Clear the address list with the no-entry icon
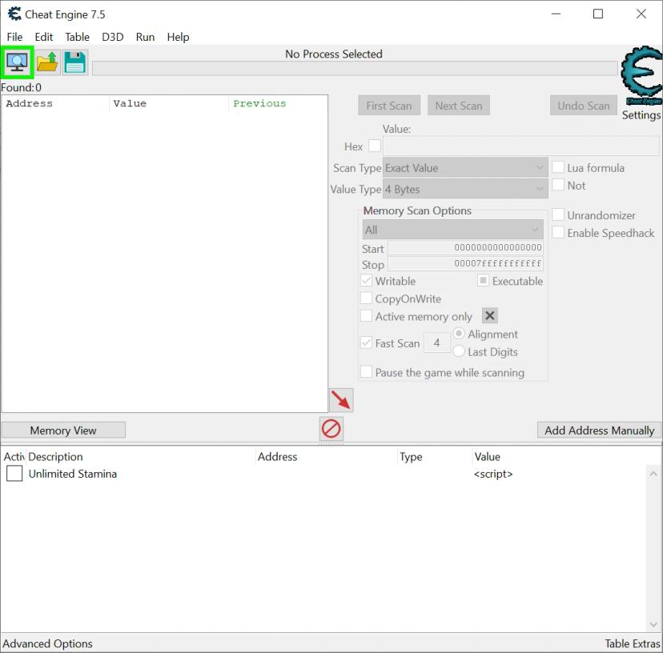The height and width of the screenshot is (653, 663). [x=331, y=429]
